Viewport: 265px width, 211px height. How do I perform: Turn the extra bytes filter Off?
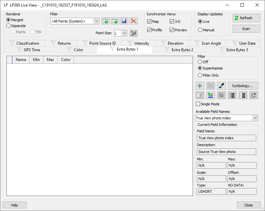[203, 62]
